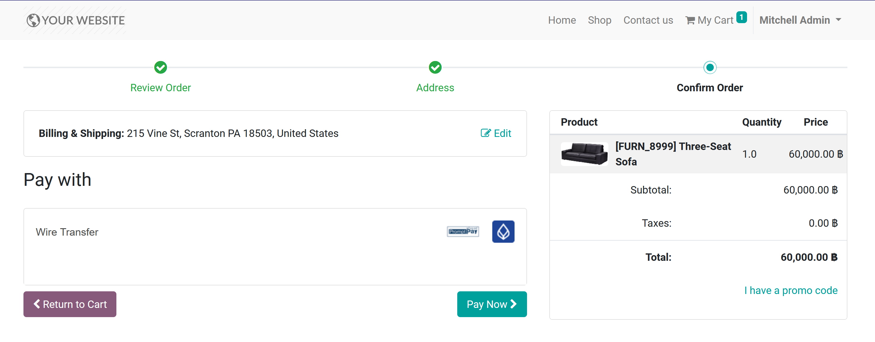Click the I have a promo code link
Image resolution: width=875 pixels, height=342 pixels.
790,290
